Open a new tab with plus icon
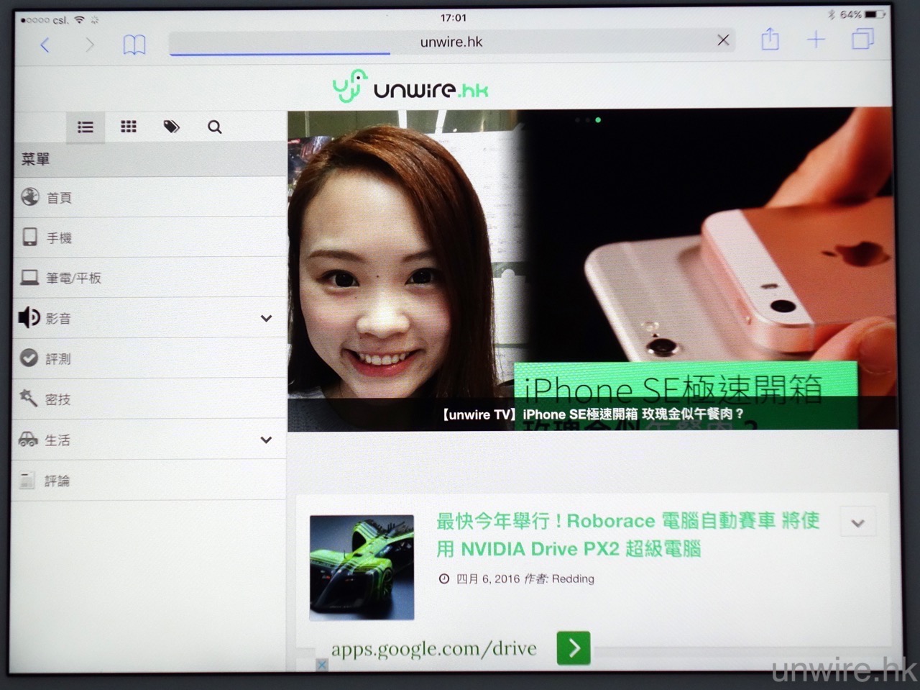920x690 pixels. (x=816, y=40)
